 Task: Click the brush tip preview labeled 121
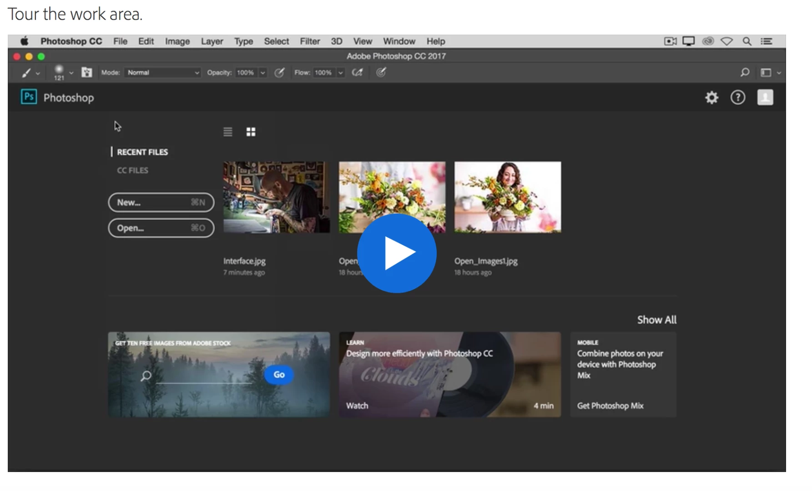(x=59, y=72)
